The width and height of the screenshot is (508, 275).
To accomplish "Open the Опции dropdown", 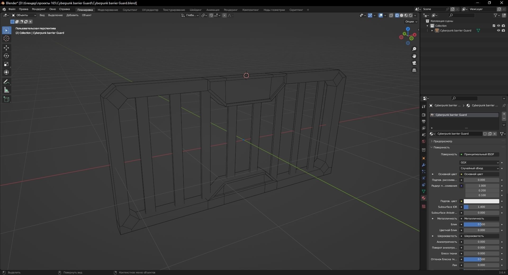I will (x=411, y=22).
